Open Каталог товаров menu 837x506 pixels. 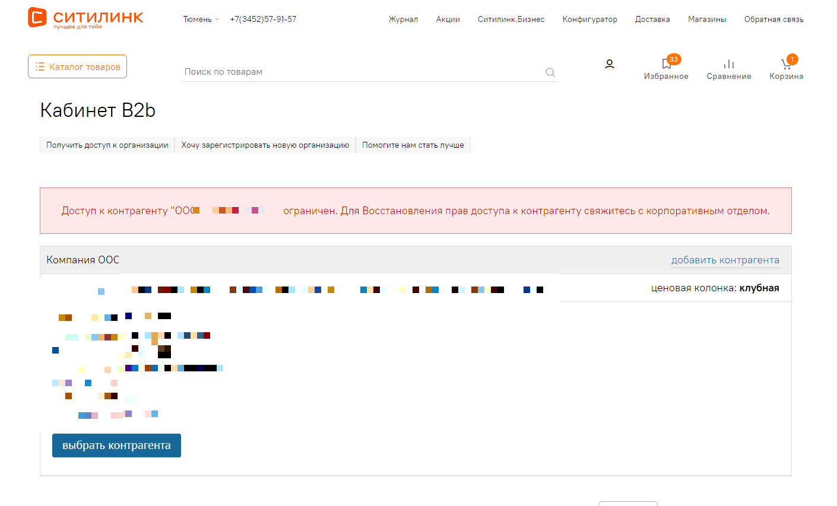(77, 66)
